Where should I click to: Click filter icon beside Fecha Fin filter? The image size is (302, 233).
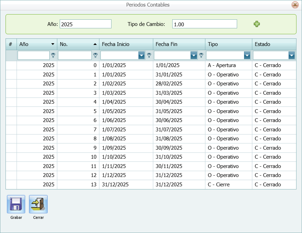tap(201, 55)
